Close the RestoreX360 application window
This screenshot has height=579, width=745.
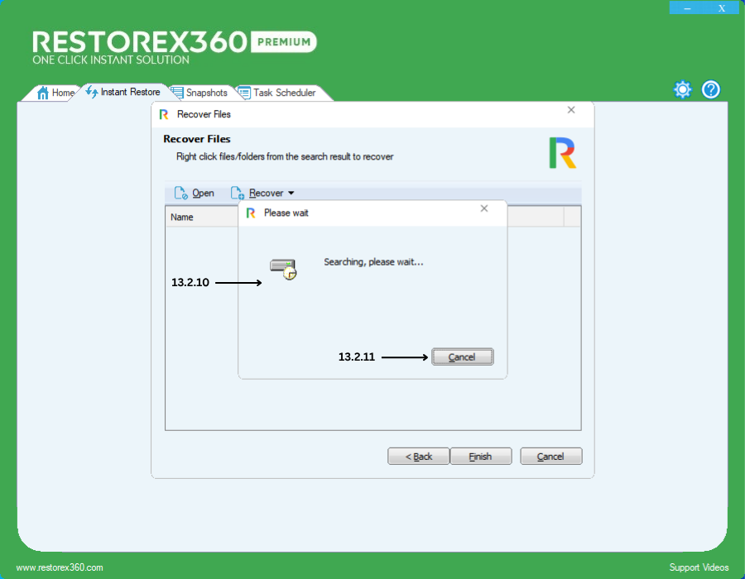[x=722, y=8]
